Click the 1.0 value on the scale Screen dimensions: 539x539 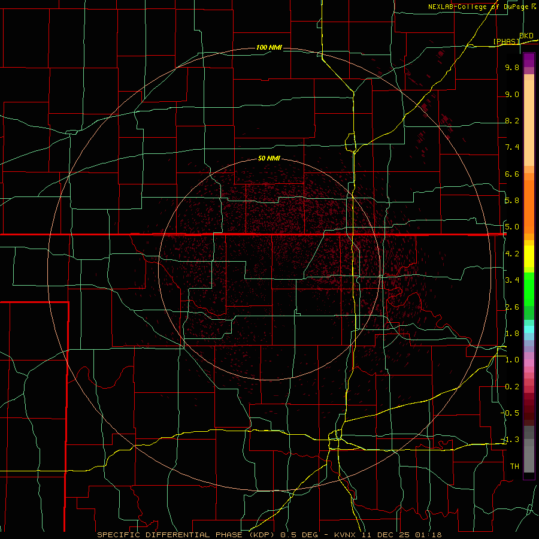512,360
